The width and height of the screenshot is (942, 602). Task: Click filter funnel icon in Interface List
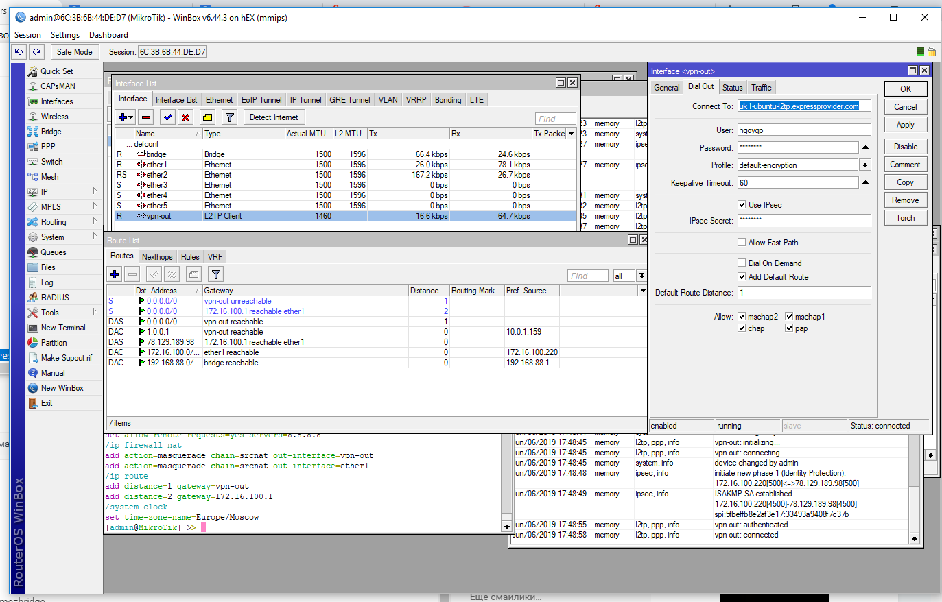[x=230, y=117]
